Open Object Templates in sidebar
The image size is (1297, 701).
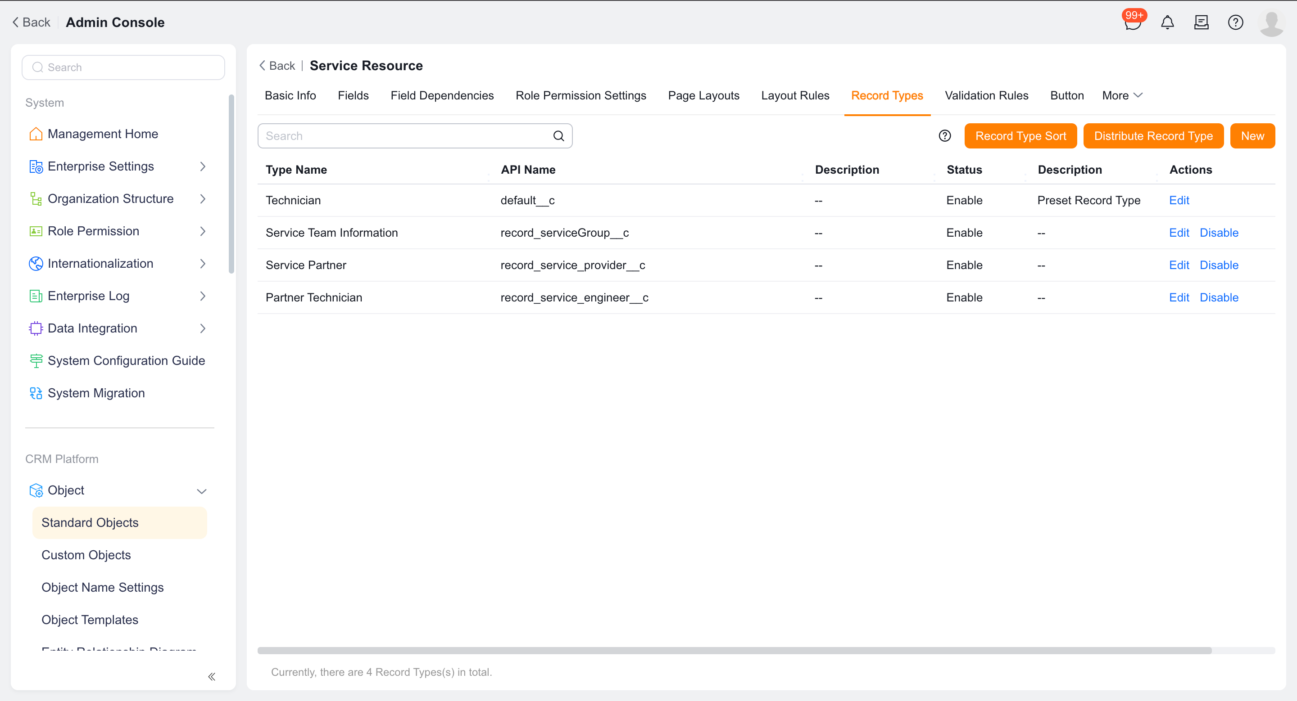pos(90,620)
